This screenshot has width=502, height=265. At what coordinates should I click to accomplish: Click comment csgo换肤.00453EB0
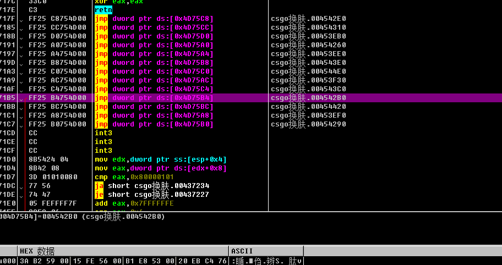point(308,36)
